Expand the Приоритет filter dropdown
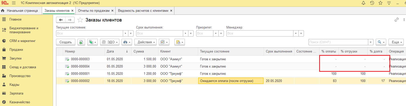406x106 pixels. tap(216, 33)
